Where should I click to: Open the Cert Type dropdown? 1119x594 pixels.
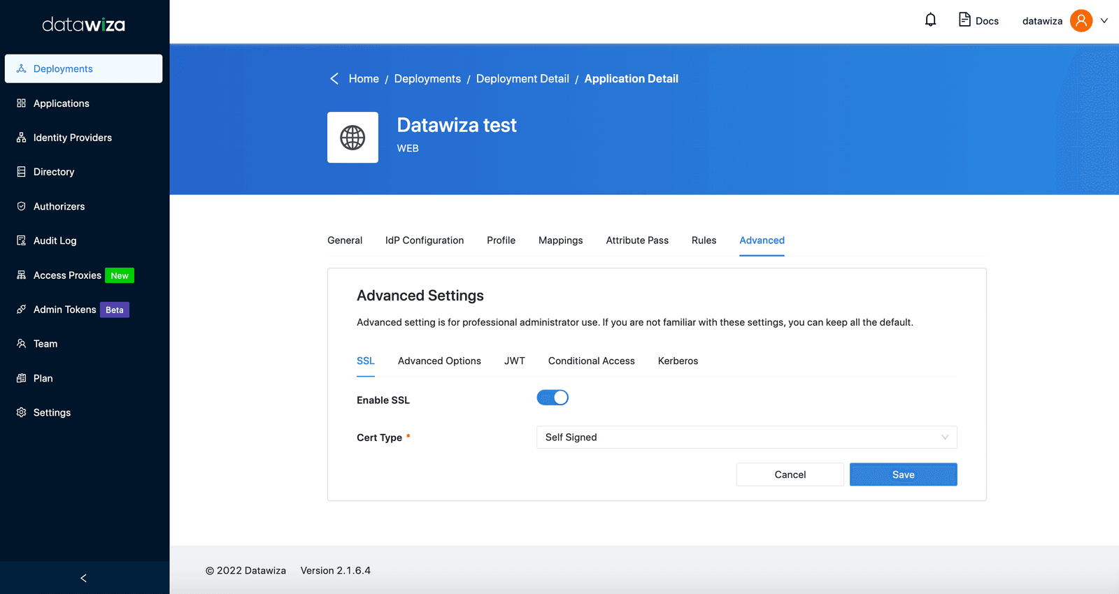746,437
